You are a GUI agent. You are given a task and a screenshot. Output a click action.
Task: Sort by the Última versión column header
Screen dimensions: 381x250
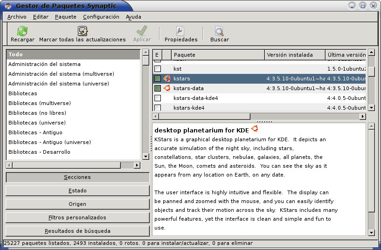click(x=346, y=55)
